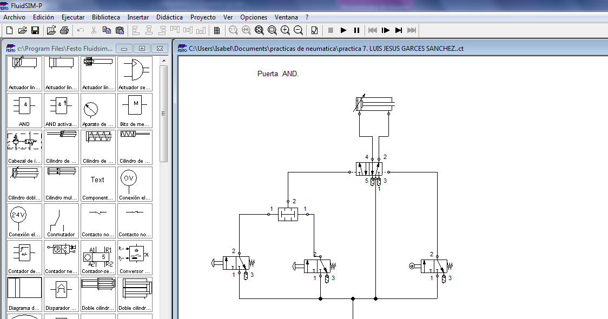Click the print preview toolbar icon

[x=51, y=30]
